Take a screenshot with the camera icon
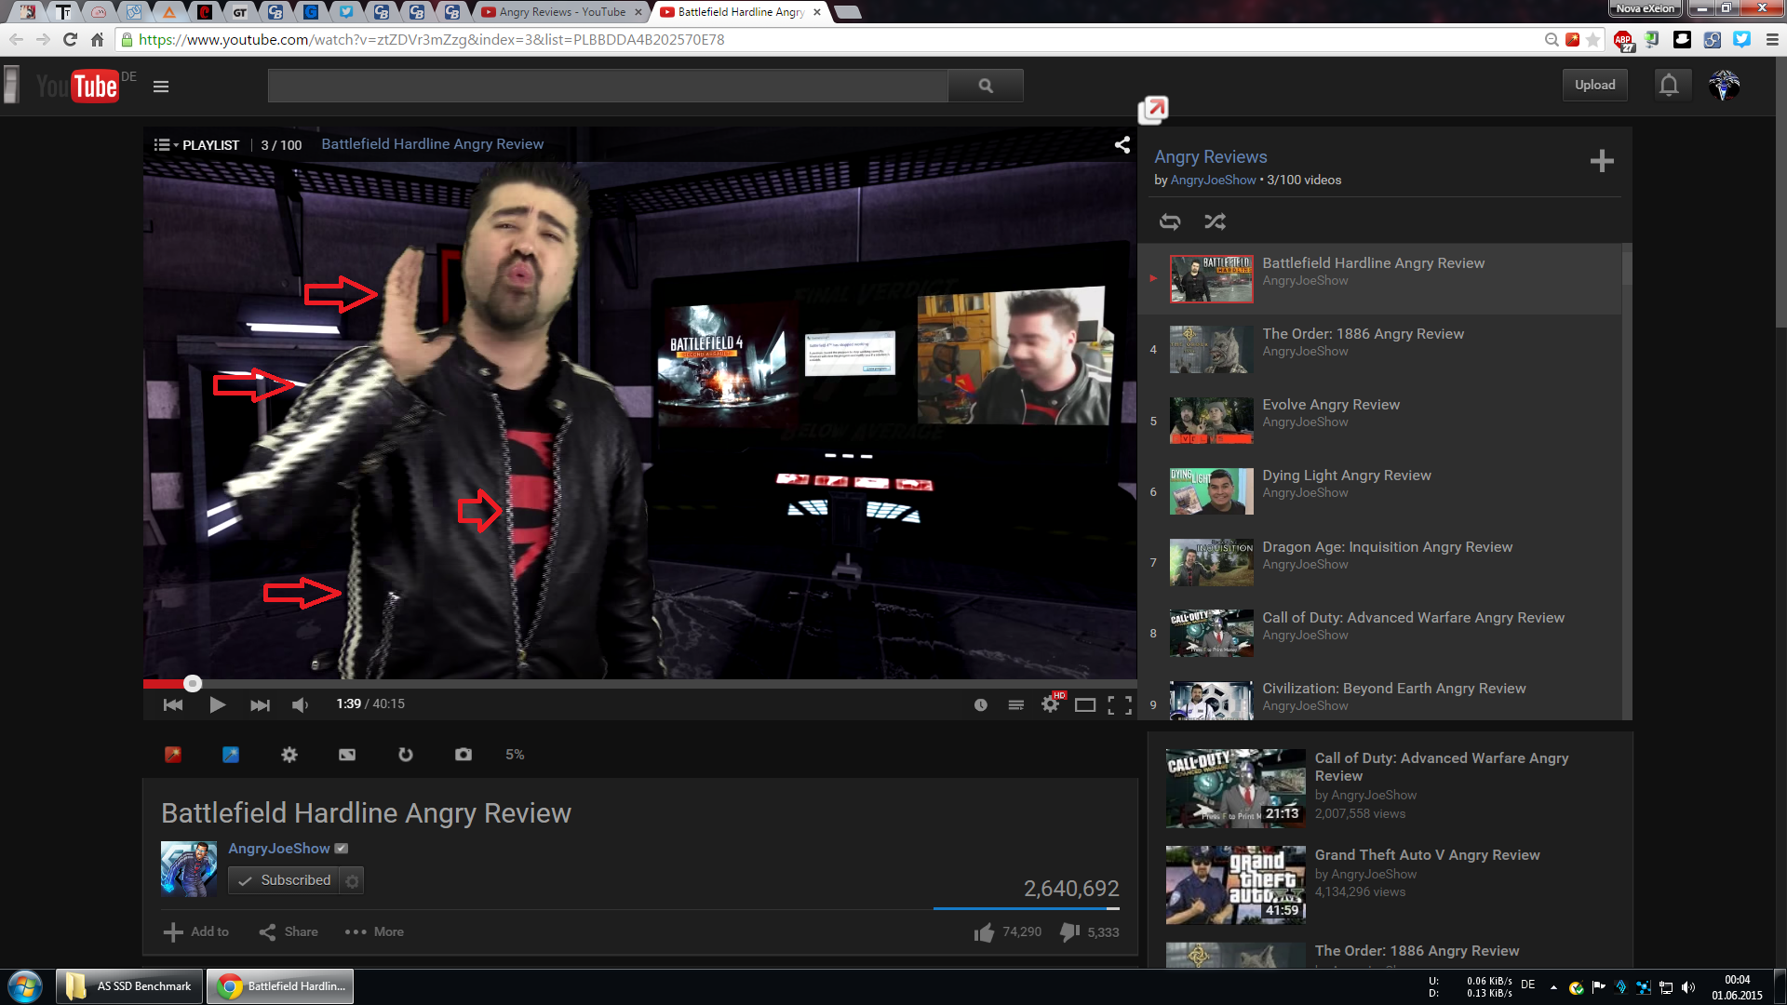Image resolution: width=1787 pixels, height=1005 pixels. [x=463, y=755]
